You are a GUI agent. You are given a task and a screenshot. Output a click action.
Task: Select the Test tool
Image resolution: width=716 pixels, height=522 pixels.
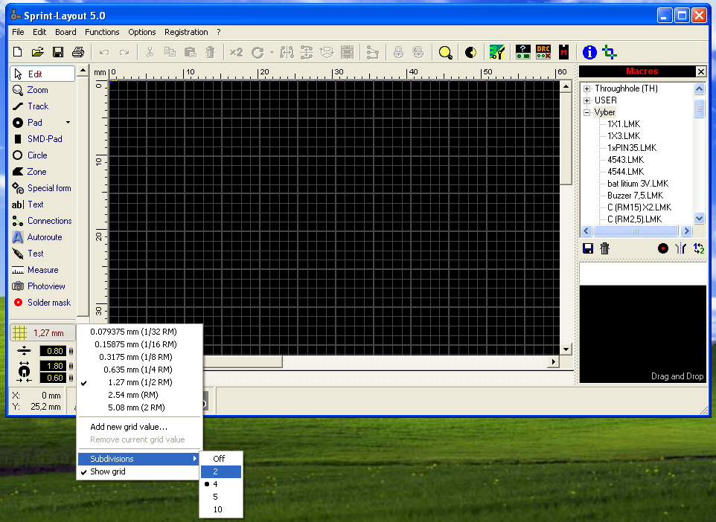[42, 254]
